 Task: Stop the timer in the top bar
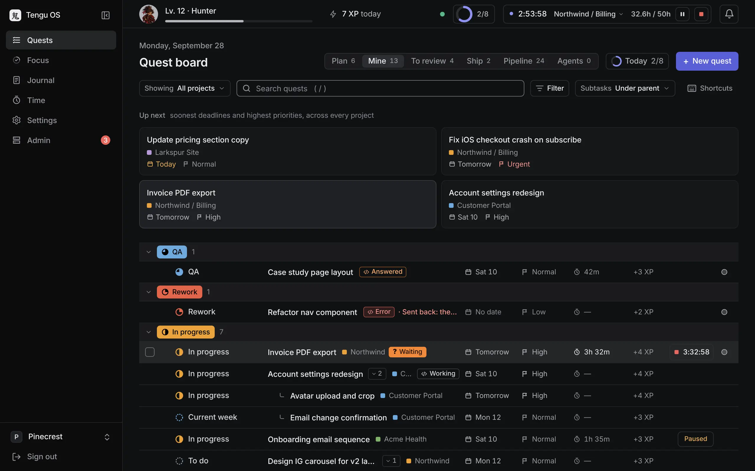[701, 14]
